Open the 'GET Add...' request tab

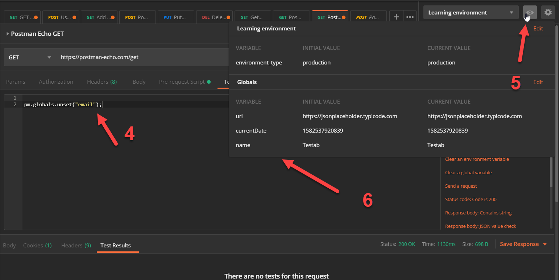(x=98, y=17)
